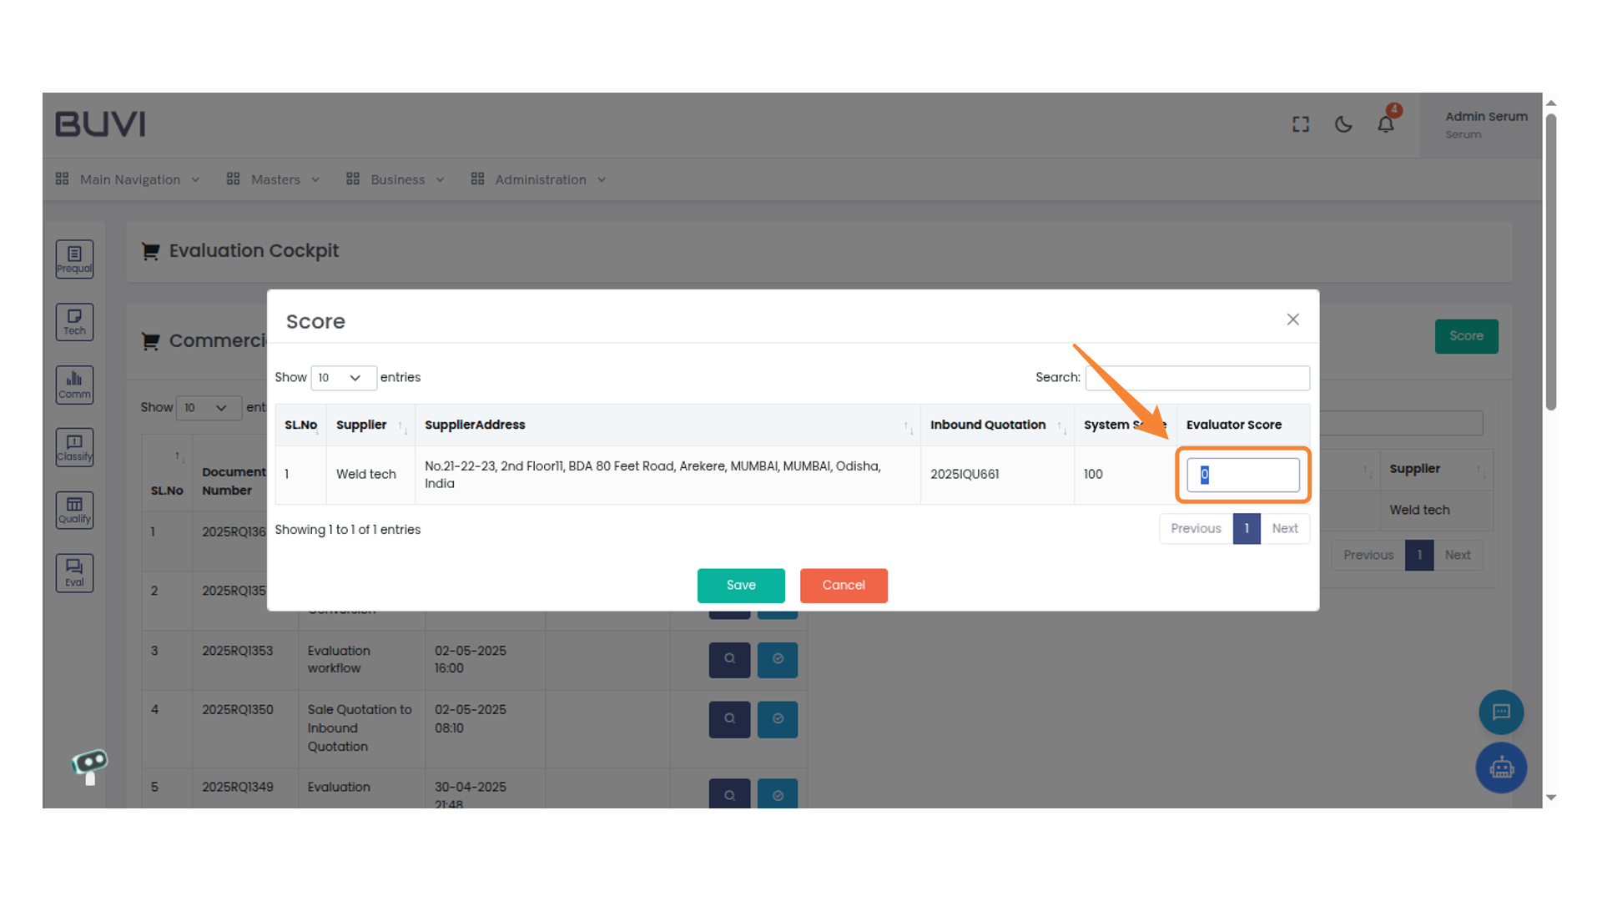
Task: Select the Prequal sidebar icon
Action: pyautogui.click(x=74, y=259)
